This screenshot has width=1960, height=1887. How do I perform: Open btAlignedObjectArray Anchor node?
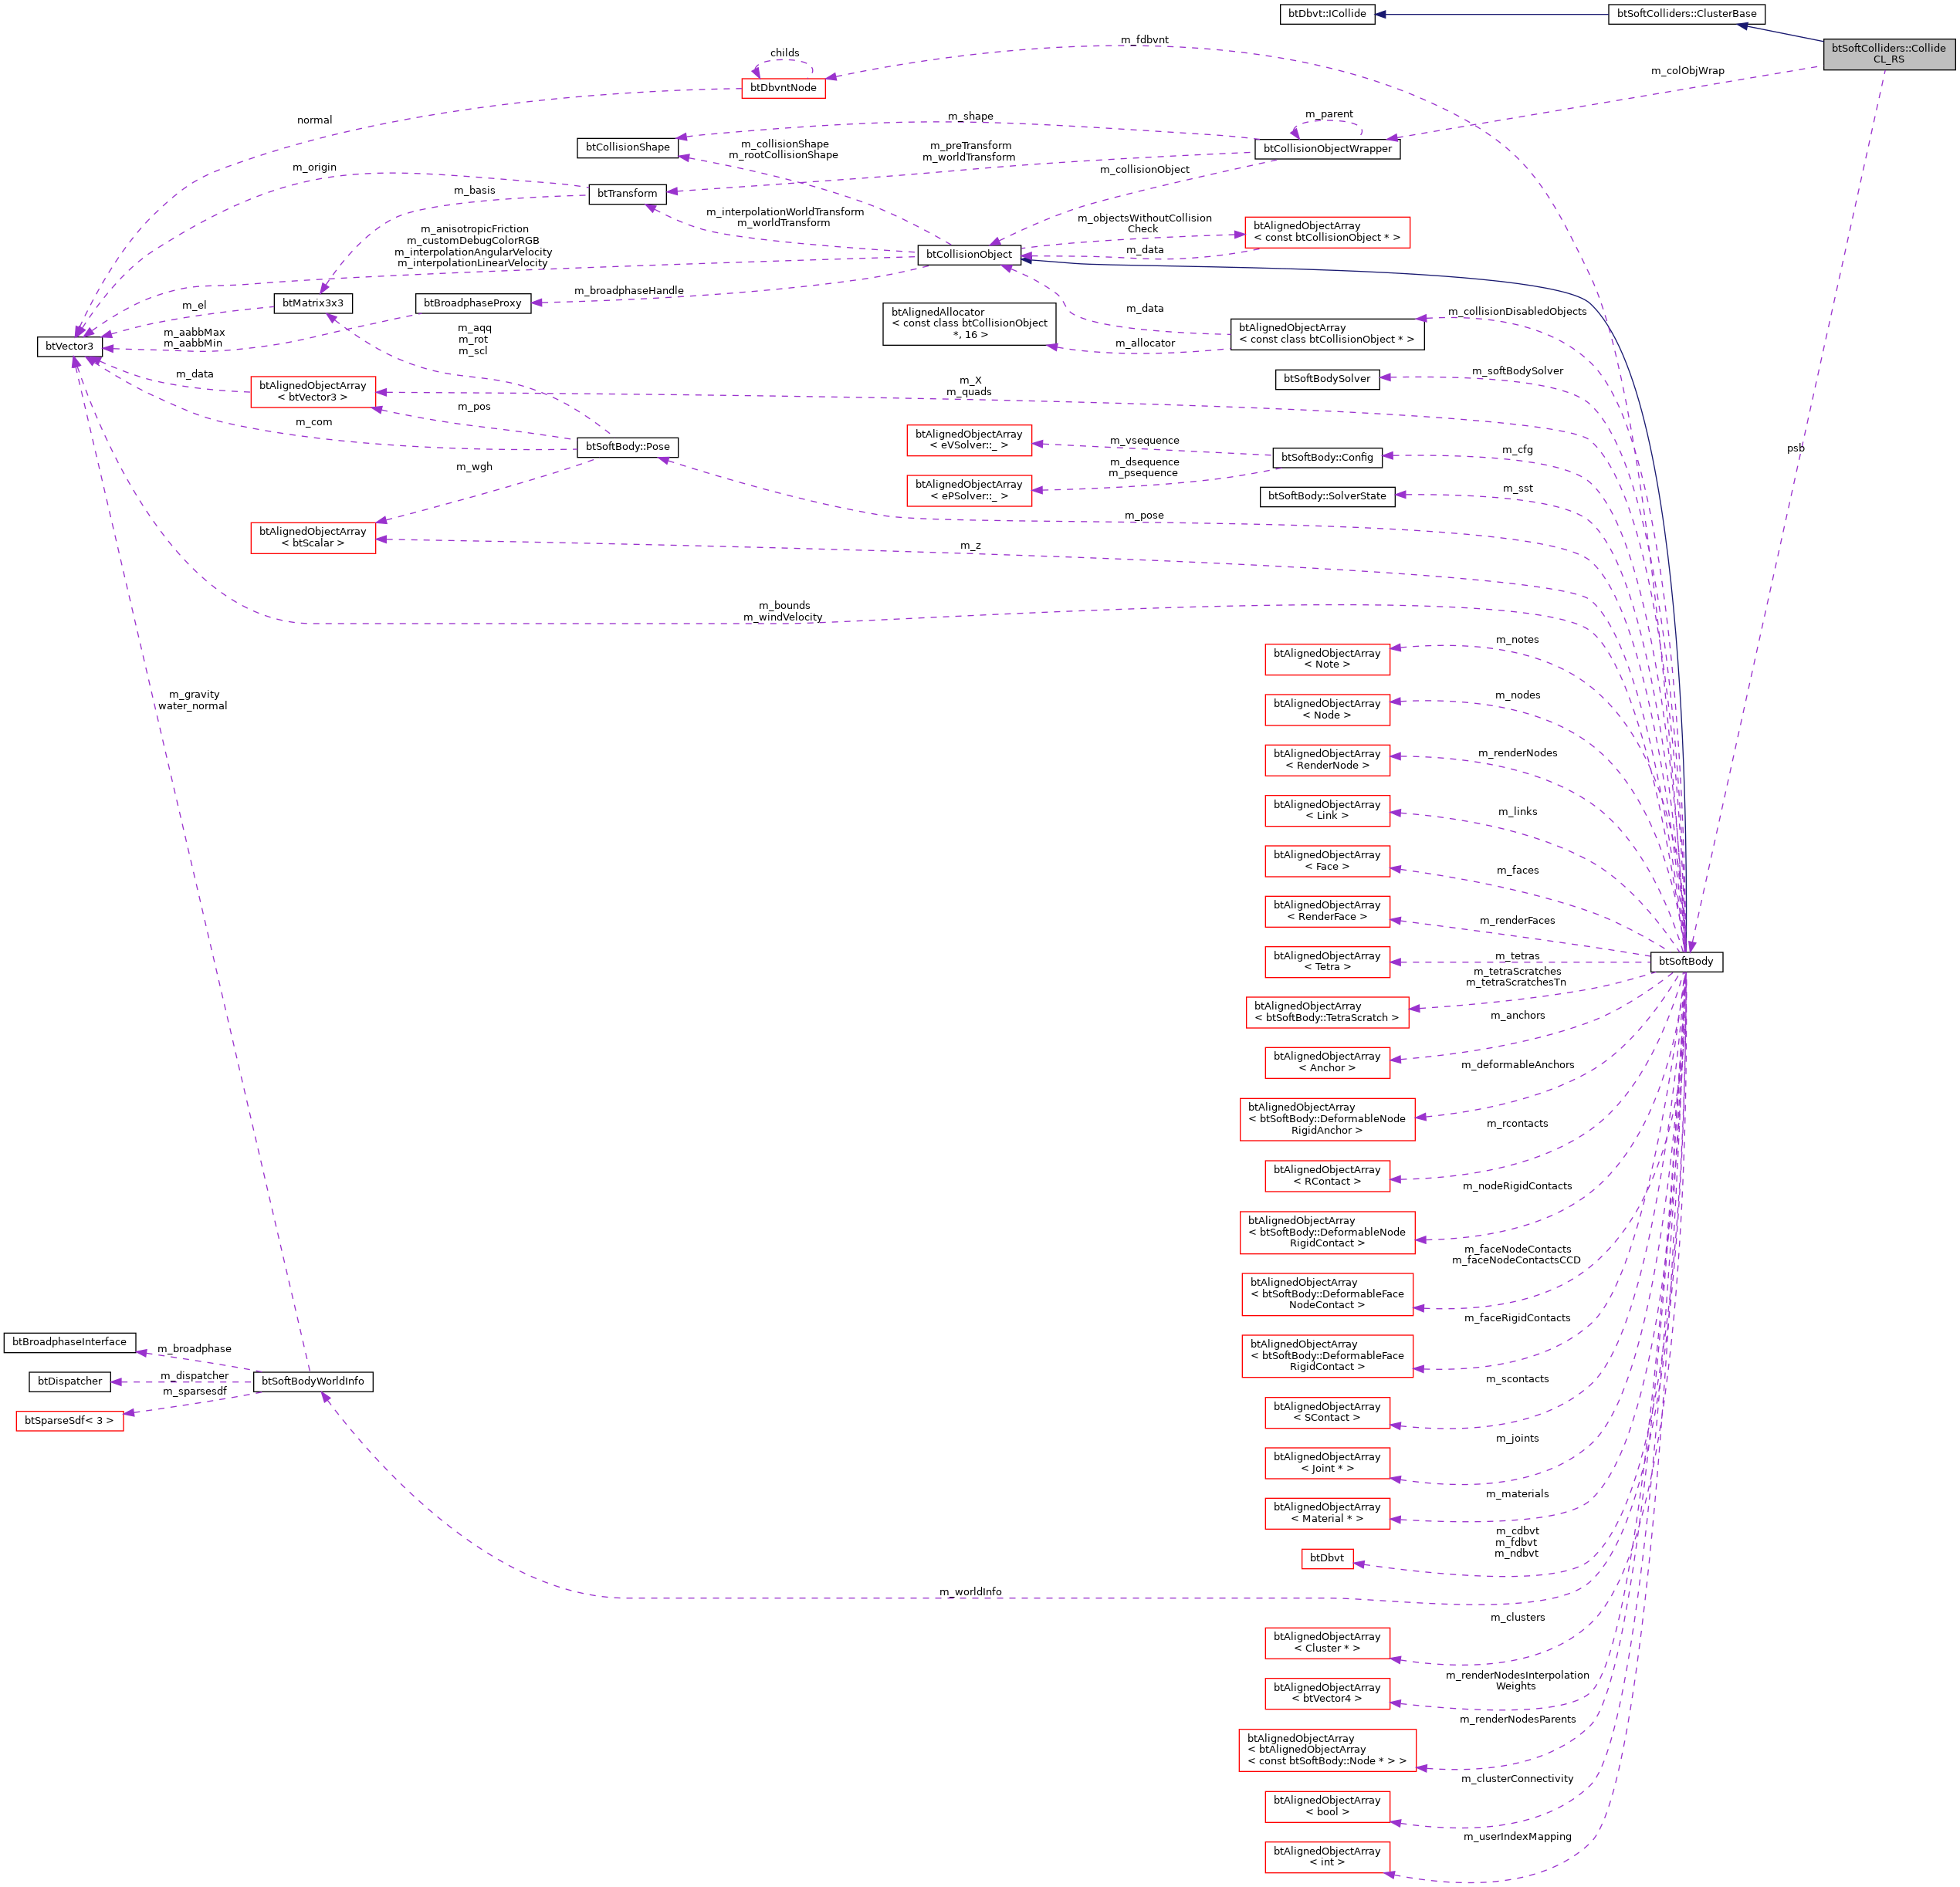(1327, 1062)
